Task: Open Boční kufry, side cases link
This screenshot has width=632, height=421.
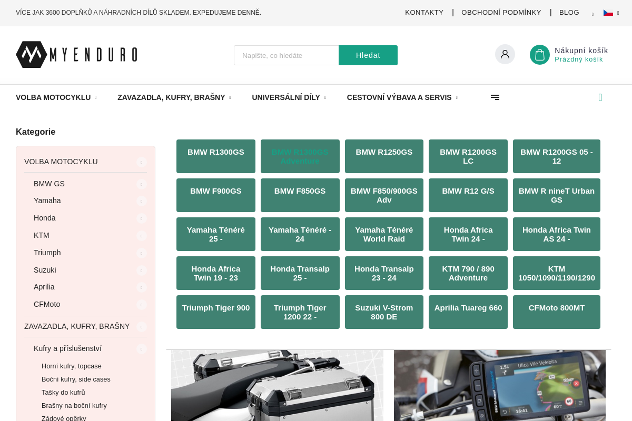Action: [x=76, y=379]
